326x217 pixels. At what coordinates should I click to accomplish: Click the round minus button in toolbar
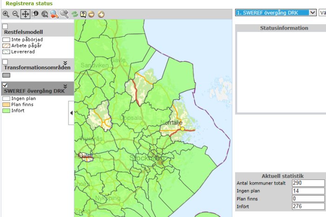click(91, 14)
